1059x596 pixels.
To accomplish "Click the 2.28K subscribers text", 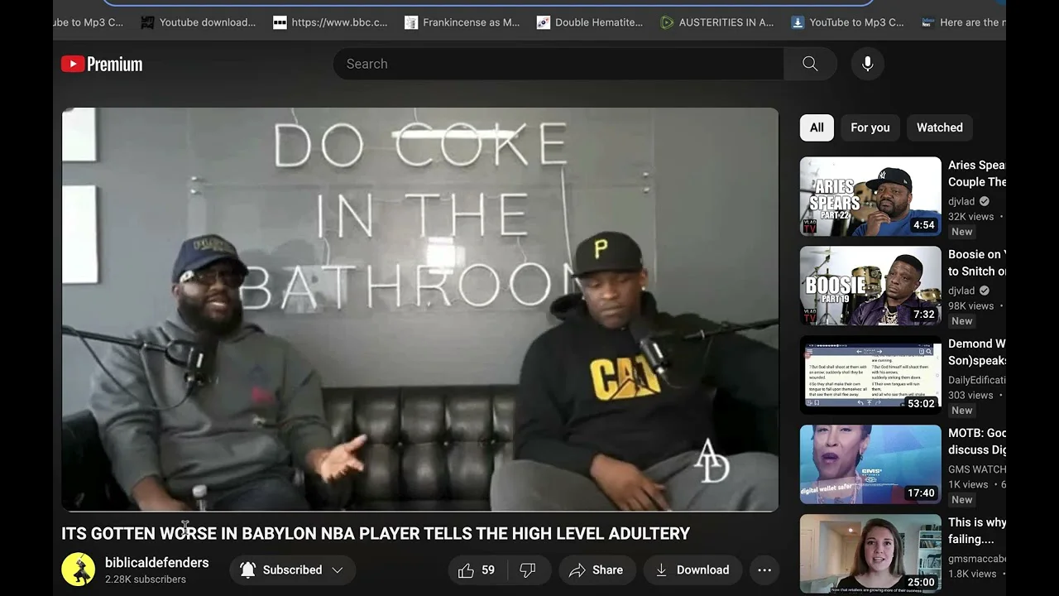I will (146, 579).
